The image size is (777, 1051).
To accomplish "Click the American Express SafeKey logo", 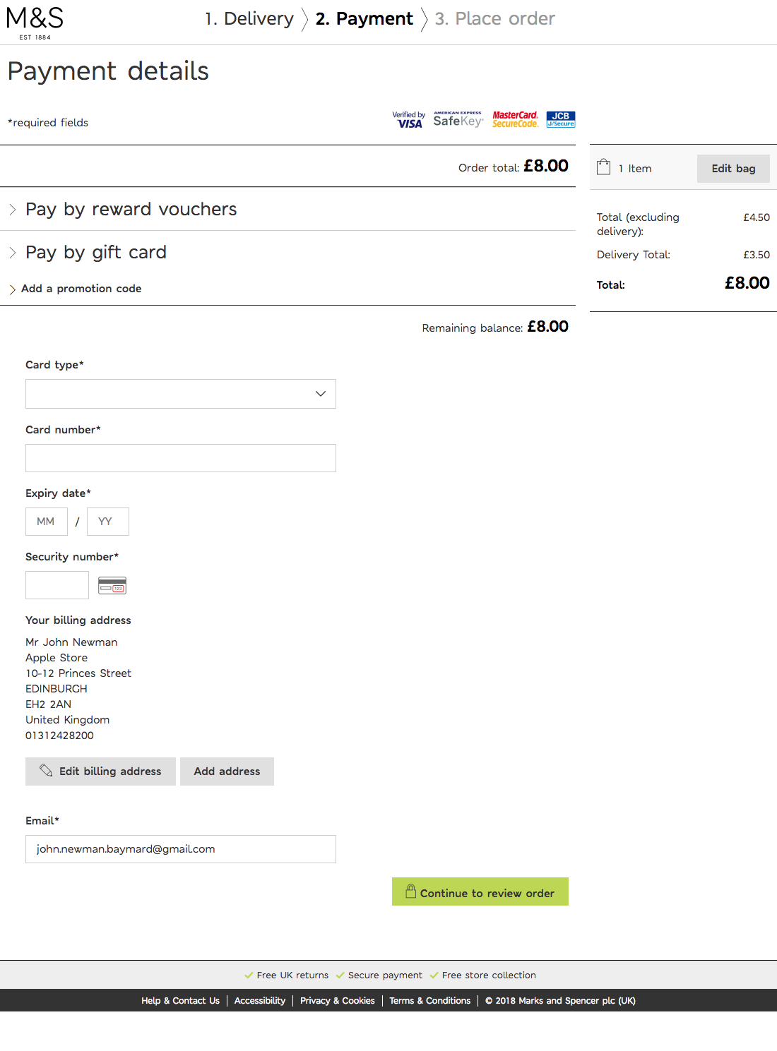I will [x=458, y=120].
